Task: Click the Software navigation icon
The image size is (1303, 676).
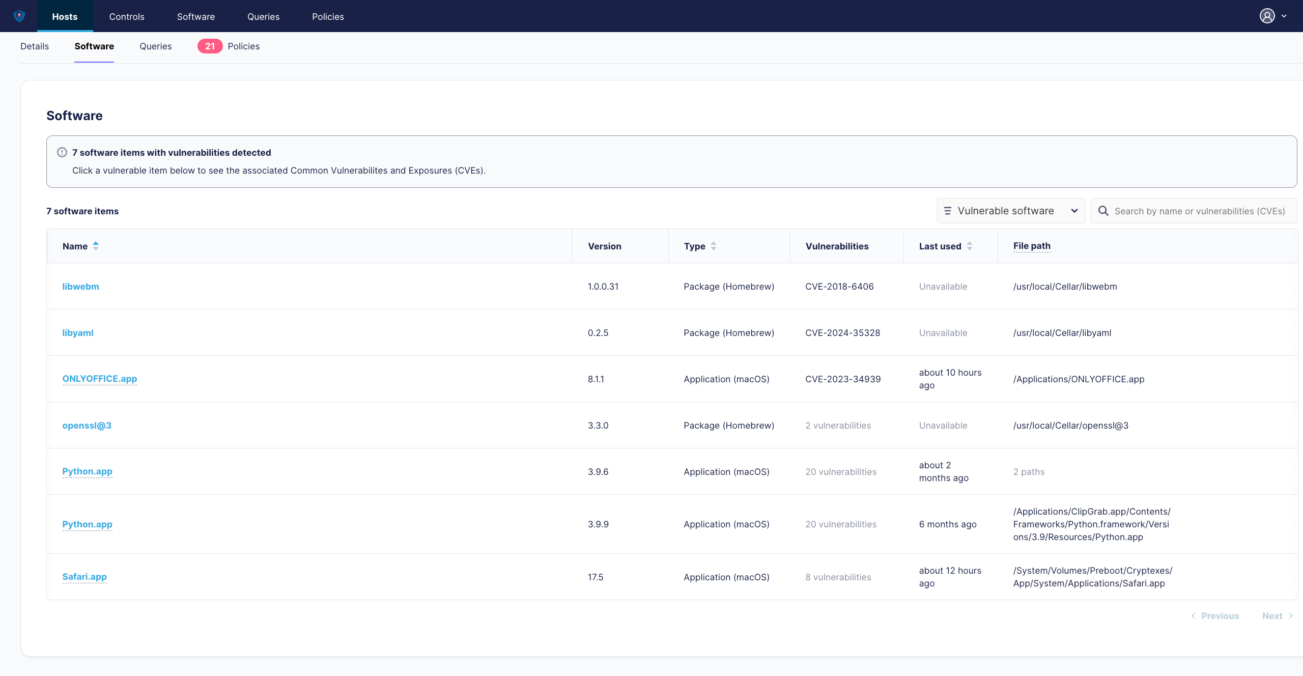Action: [195, 15]
